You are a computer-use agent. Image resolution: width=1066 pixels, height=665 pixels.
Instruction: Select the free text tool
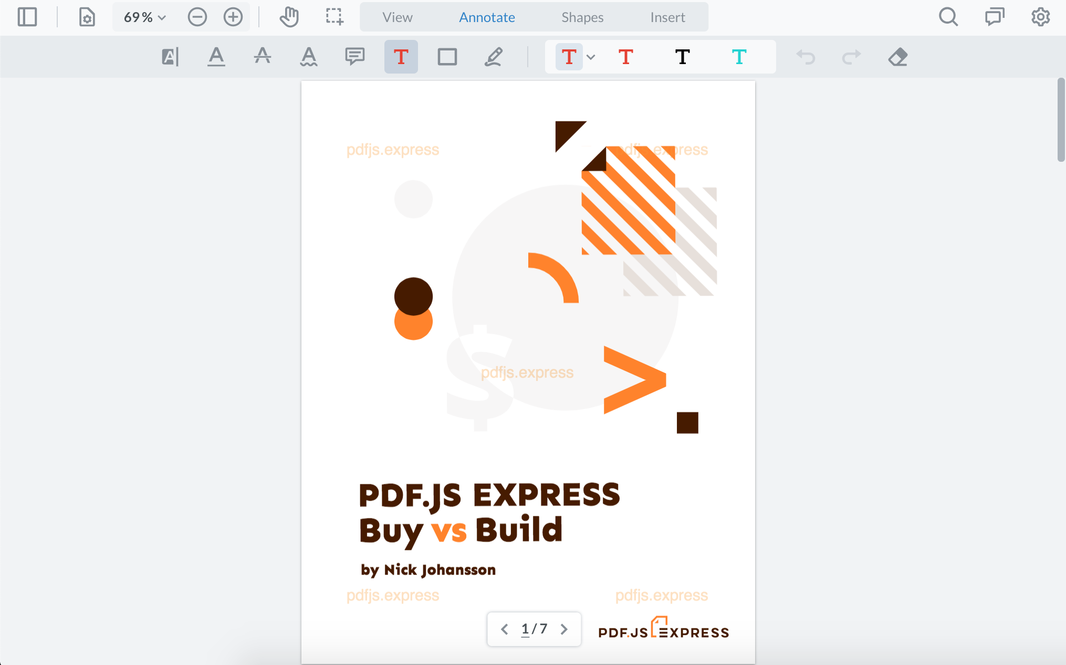(x=401, y=57)
